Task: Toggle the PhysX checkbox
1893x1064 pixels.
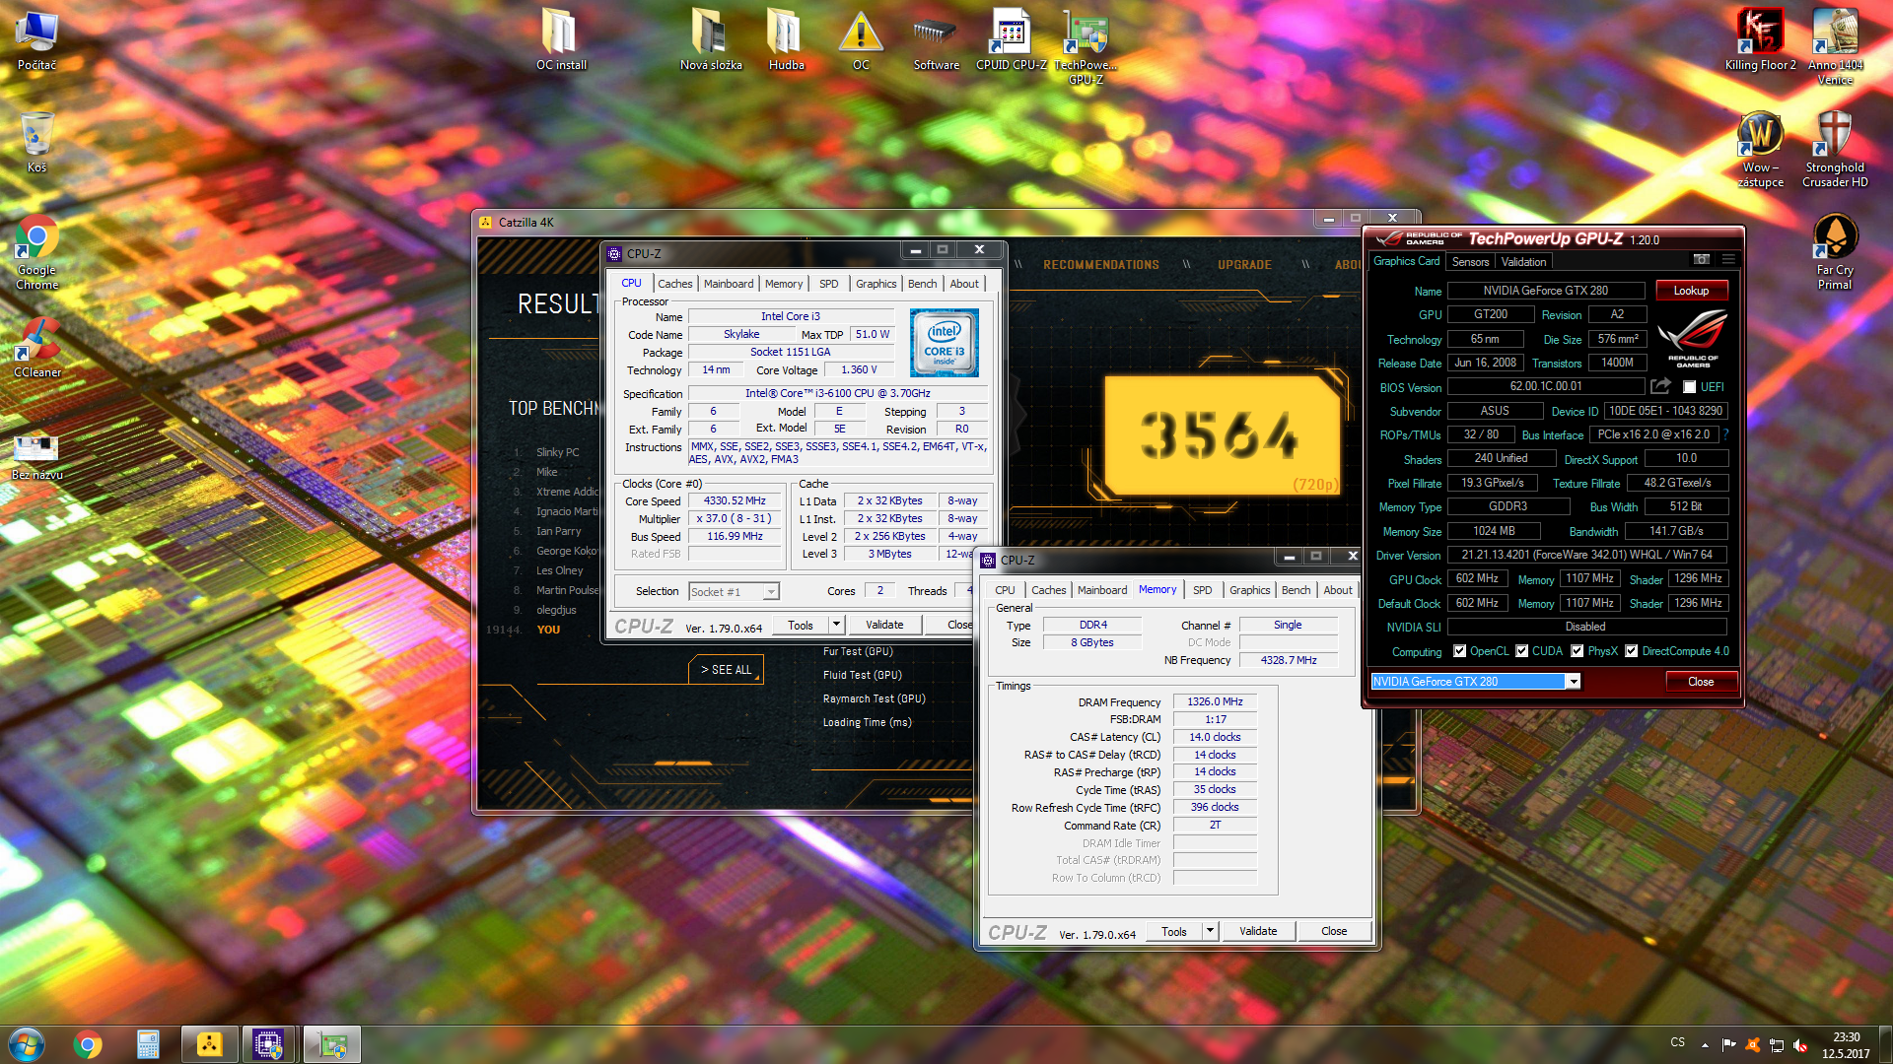Action: pos(1577,651)
